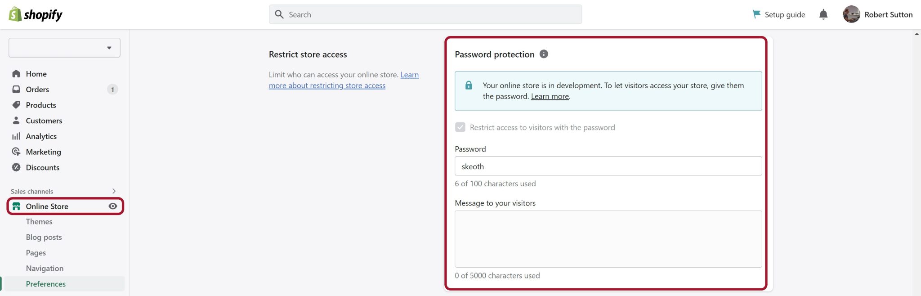Toggle Restrict access to visitors with password

pos(460,127)
